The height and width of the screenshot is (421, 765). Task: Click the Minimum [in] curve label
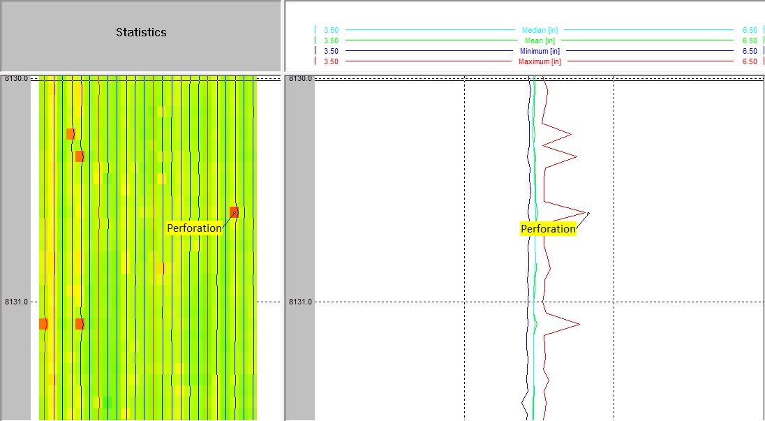click(x=539, y=50)
